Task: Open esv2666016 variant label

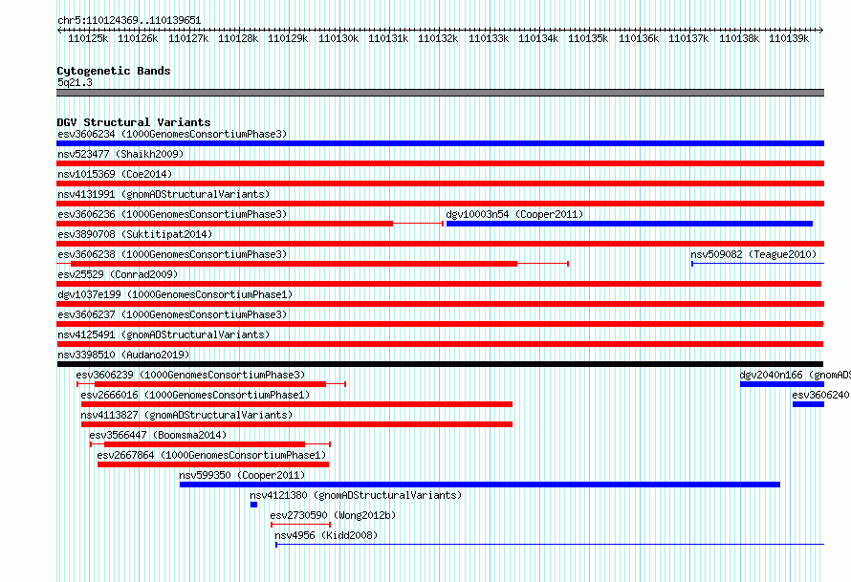Action: (195, 395)
